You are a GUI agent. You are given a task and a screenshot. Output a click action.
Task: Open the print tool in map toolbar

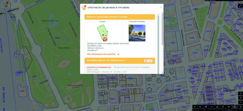tap(217, 107)
